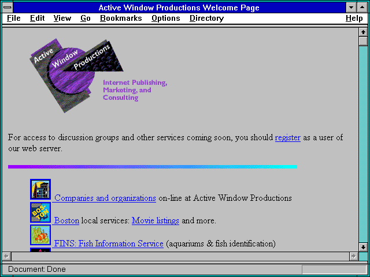Maximize the window with the up-arrow button

362,8
